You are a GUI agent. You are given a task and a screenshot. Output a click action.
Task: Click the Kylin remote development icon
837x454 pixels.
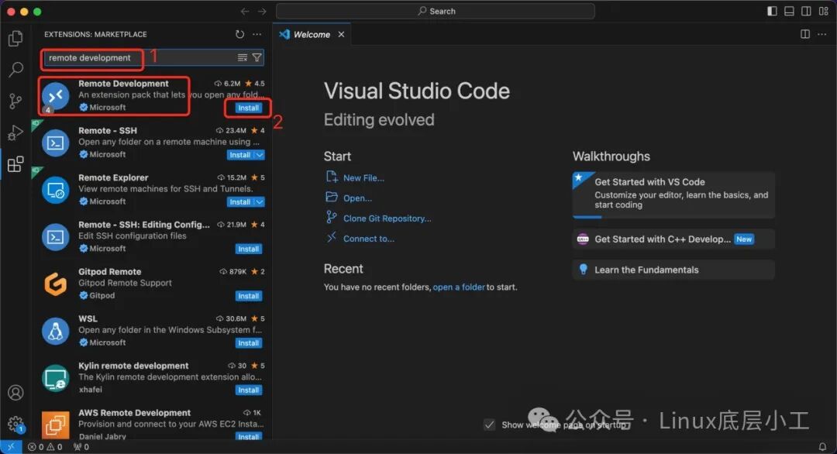(x=56, y=378)
